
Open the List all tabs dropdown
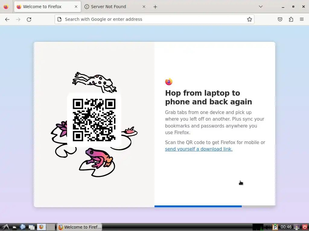(260, 7)
